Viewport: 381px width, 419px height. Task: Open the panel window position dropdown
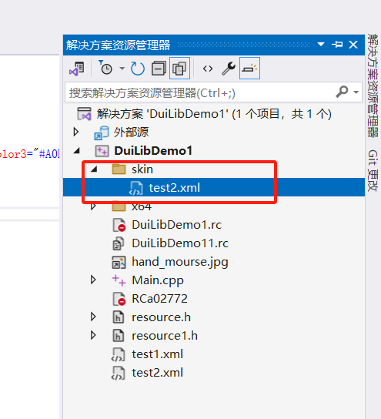pyautogui.click(x=321, y=45)
